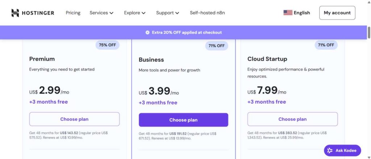371x159 pixels.
Task: Click the Extra 20% OFF banner text
Action: [x=187, y=33]
